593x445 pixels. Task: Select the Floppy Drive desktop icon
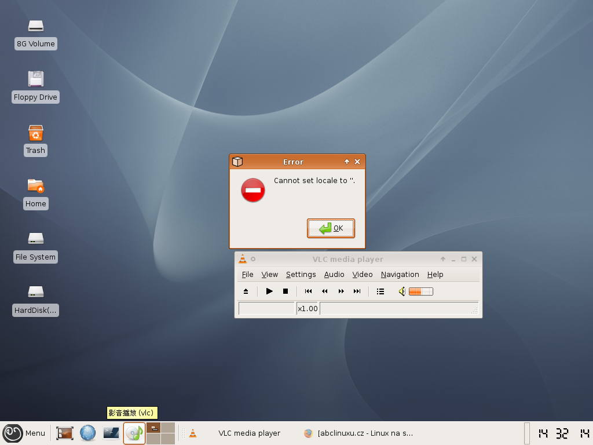pos(35,87)
